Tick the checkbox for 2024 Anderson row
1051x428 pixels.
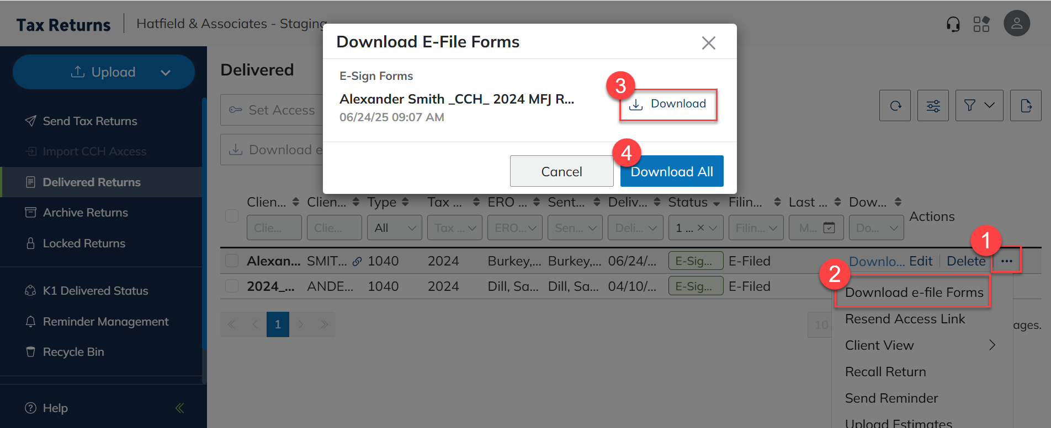[x=232, y=286]
